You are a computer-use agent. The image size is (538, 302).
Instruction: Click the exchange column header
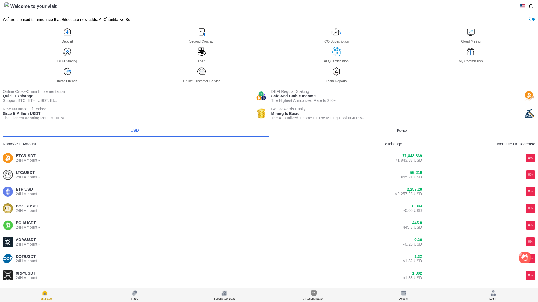pos(393,144)
